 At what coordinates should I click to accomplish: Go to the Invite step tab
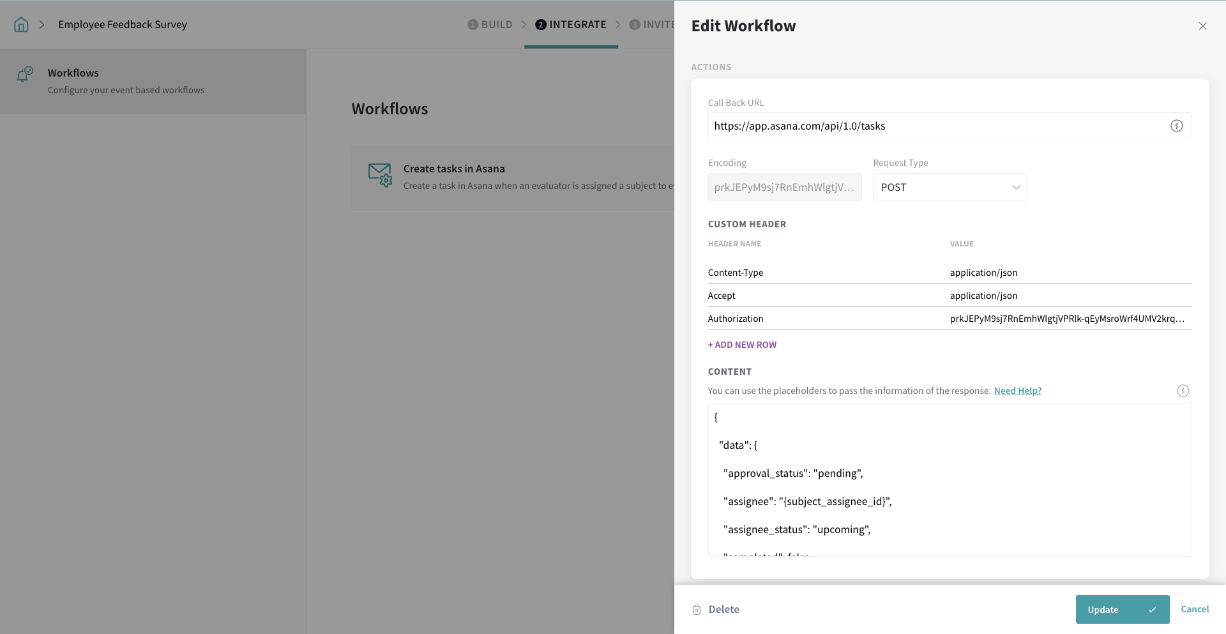click(651, 24)
